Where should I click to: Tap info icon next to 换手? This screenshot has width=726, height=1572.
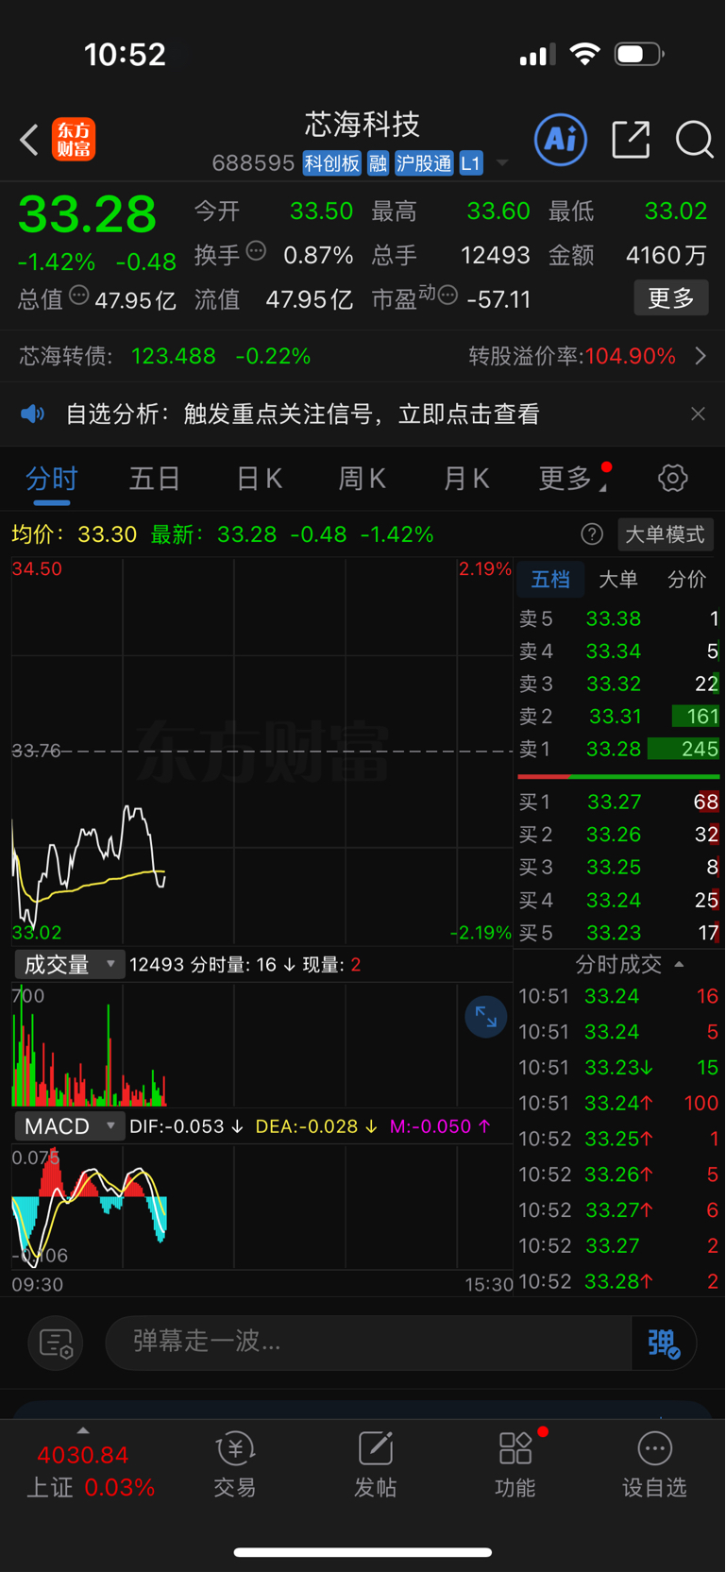pos(256,251)
